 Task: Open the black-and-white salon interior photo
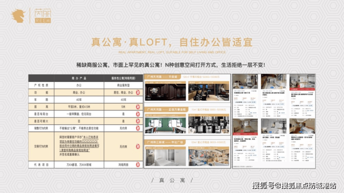(x=209, y=124)
